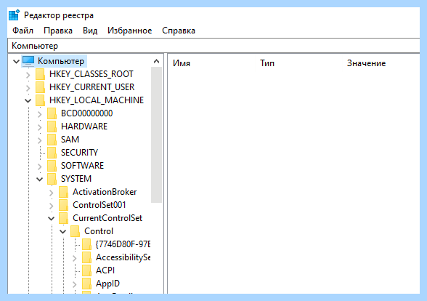This screenshot has width=427, height=301.
Task: Open the Файл menu
Action: 23,31
